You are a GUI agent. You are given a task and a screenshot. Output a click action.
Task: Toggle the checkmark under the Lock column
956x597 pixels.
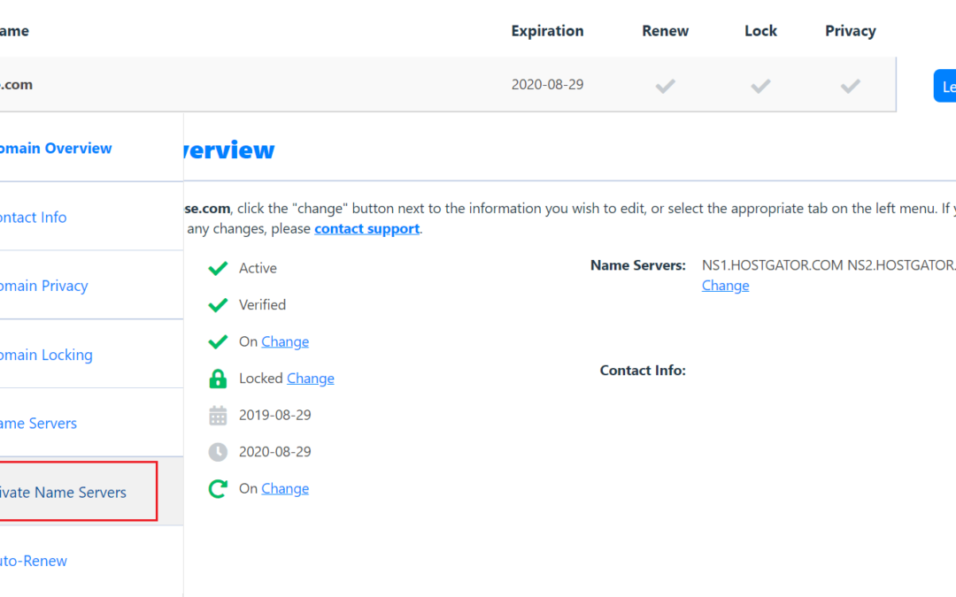[759, 85]
